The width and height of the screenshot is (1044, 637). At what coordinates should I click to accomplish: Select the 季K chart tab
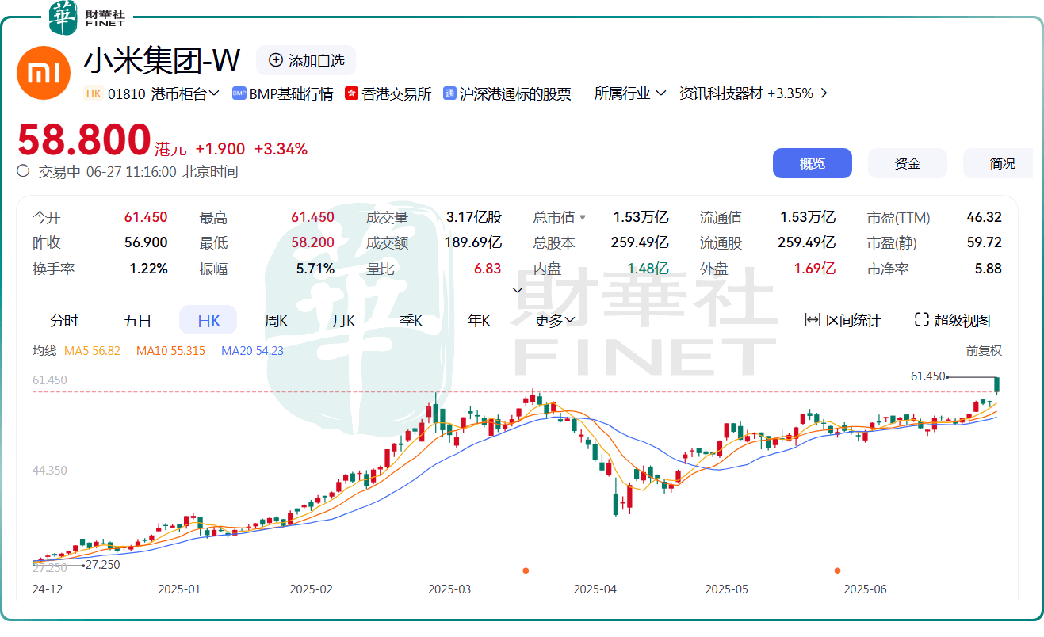pyautogui.click(x=411, y=321)
